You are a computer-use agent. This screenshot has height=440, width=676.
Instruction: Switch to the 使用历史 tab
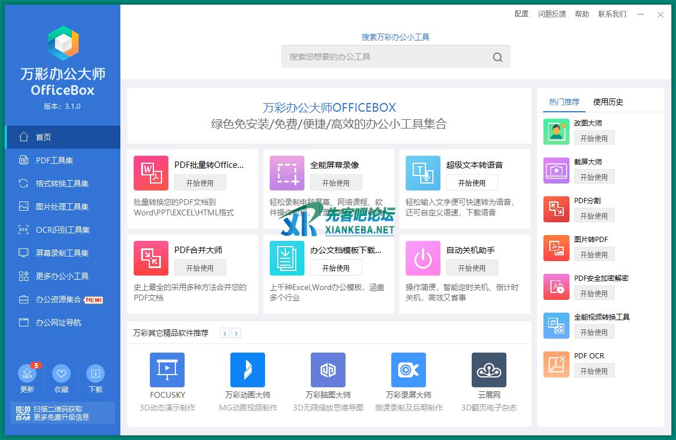pos(608,102)
